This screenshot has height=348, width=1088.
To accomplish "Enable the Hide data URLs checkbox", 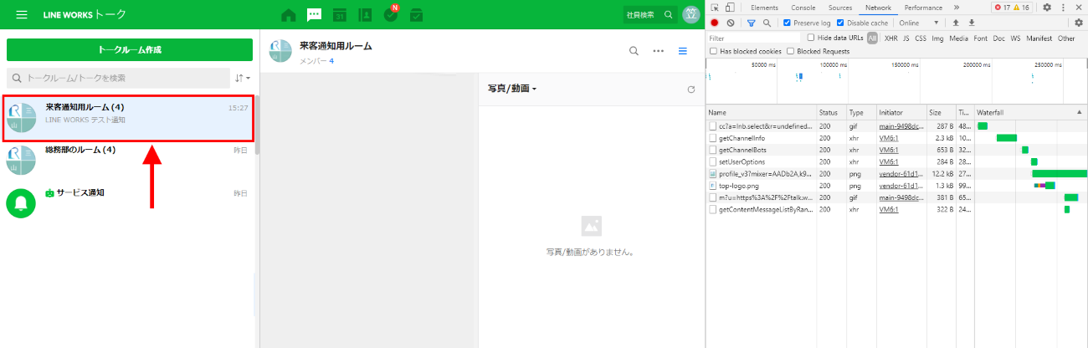I will [x=810, y=38].
